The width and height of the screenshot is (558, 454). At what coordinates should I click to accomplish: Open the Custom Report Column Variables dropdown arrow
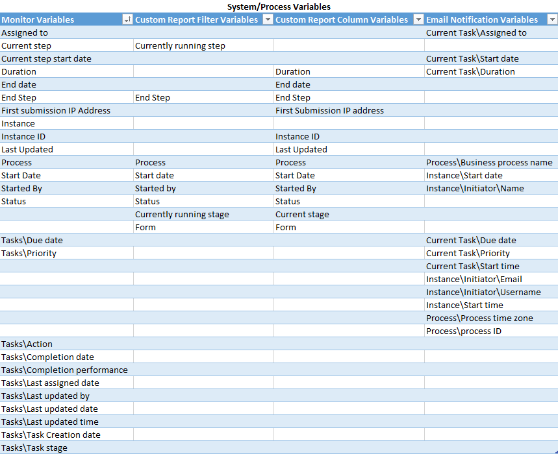point(418,19)
